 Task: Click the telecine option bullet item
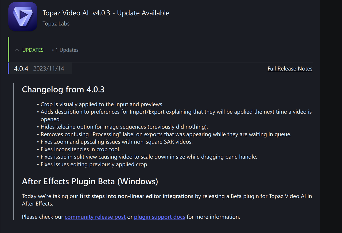(x=124, y=127)
